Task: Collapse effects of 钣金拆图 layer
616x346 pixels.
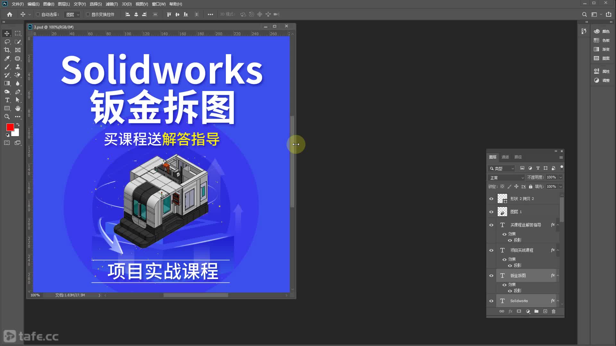Action: (558, 276)
